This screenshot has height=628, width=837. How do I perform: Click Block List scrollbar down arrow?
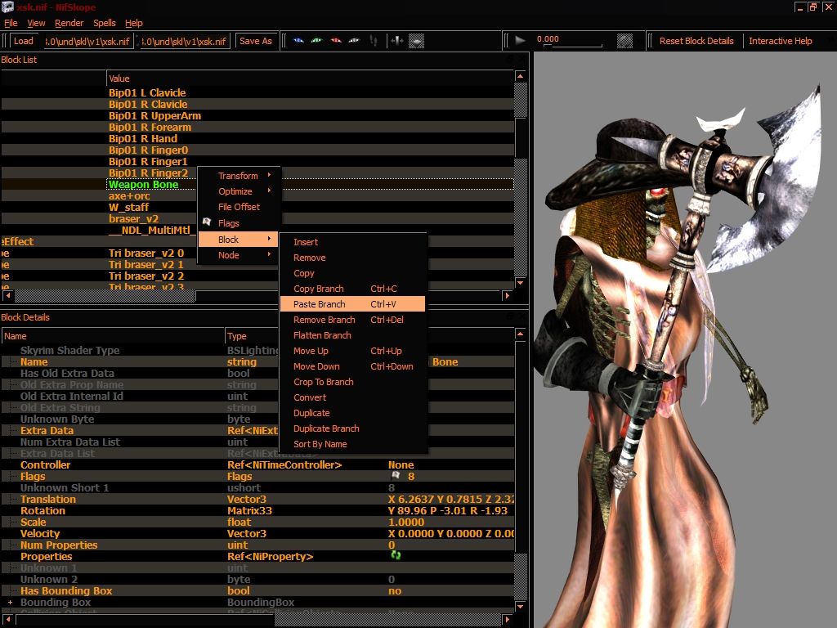click(521, 282)
